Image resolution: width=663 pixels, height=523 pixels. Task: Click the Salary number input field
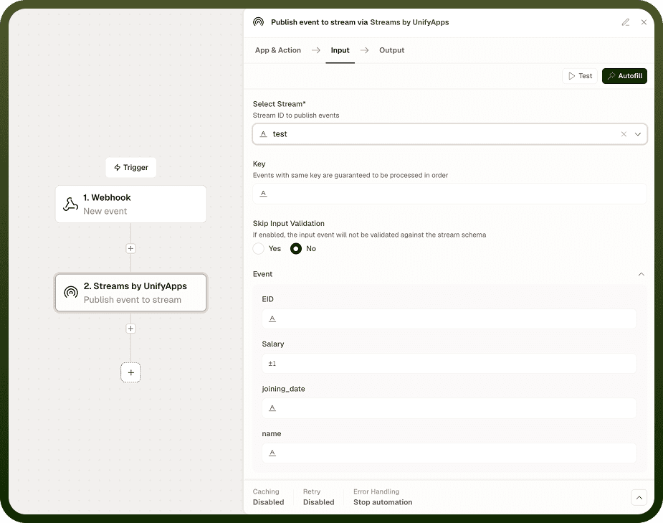(x=449, y=364)
